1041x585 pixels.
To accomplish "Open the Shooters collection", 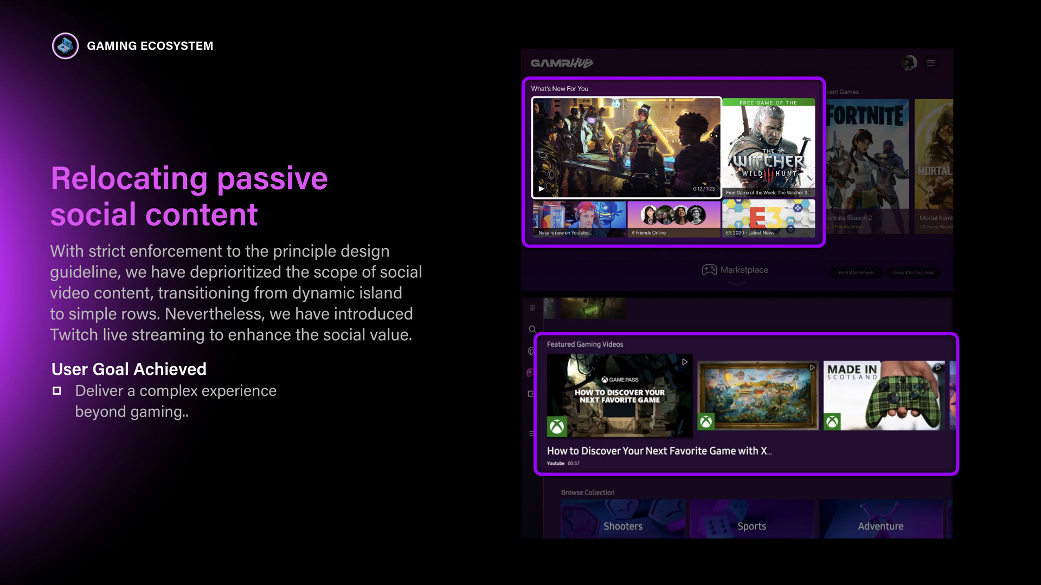I will [x=623, y=519].
